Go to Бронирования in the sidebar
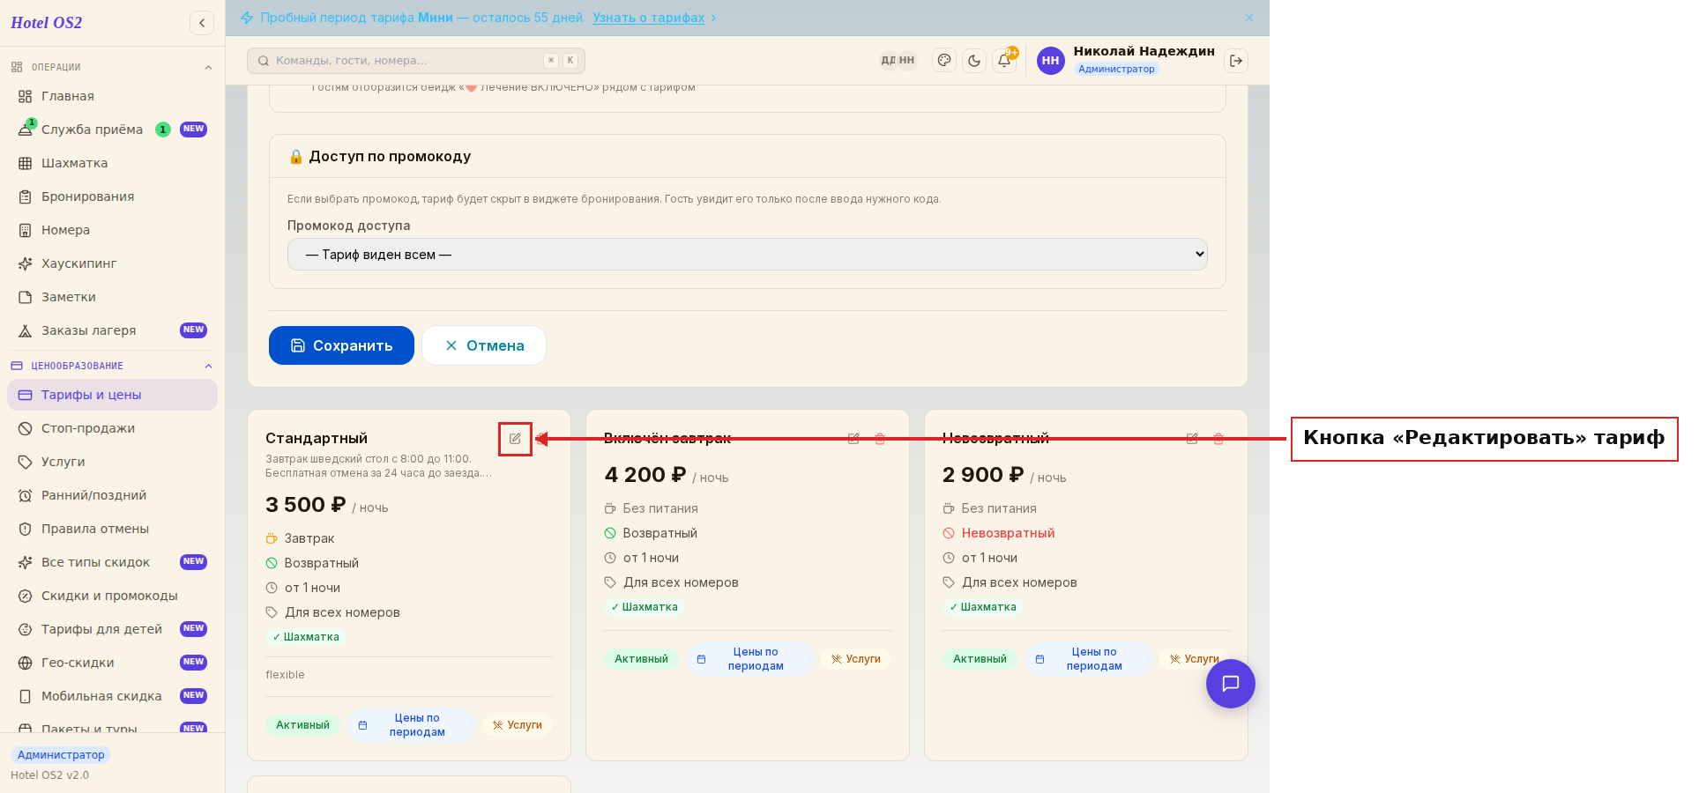The image size is (1699, 793). click(x=112, y=196)
